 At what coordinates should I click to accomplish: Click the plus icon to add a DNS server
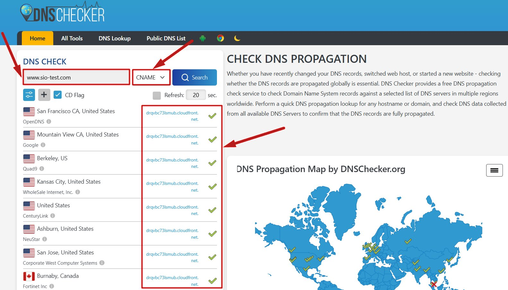tap(44, 95)
